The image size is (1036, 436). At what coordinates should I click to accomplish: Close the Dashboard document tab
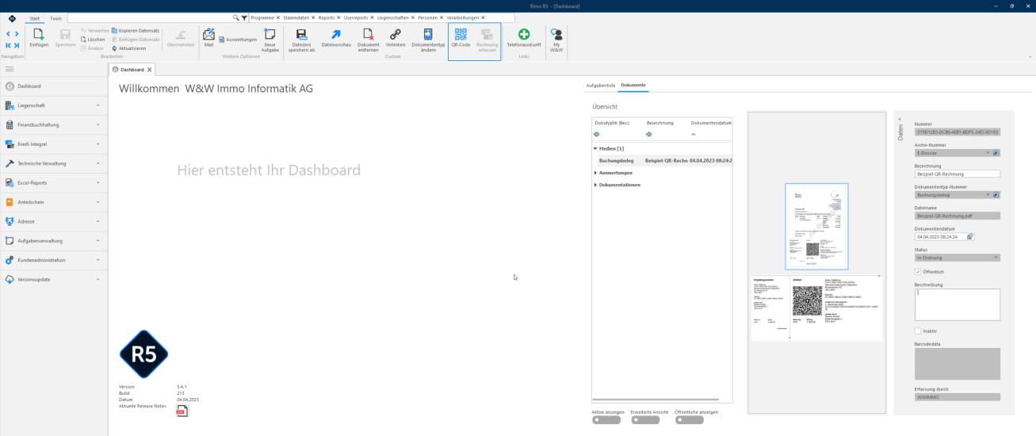[149, 70]
